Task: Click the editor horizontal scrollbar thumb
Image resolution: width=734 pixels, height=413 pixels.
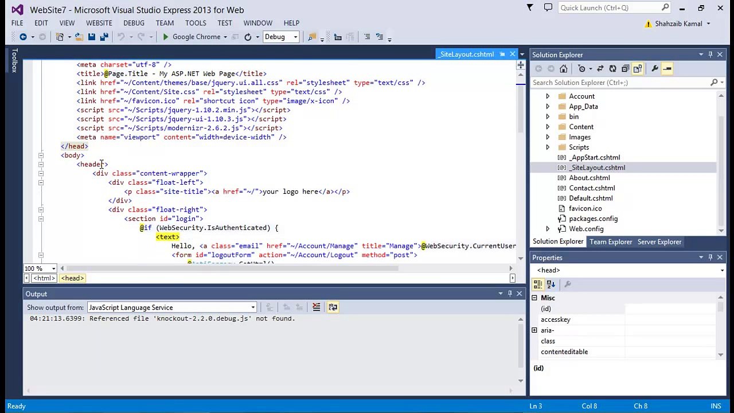Action: [x=232, y=268]
